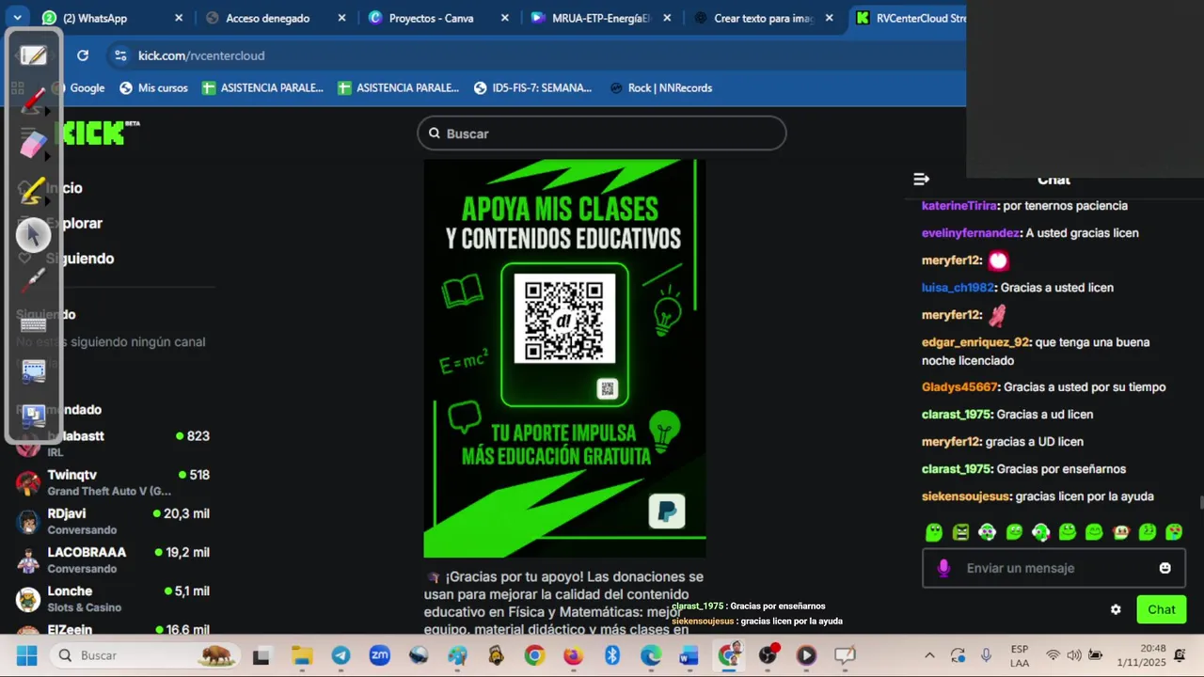1204x677 pixels.
Task: Open the Rock | NNRecords bookmark
Action: click(x=661, y=87)
